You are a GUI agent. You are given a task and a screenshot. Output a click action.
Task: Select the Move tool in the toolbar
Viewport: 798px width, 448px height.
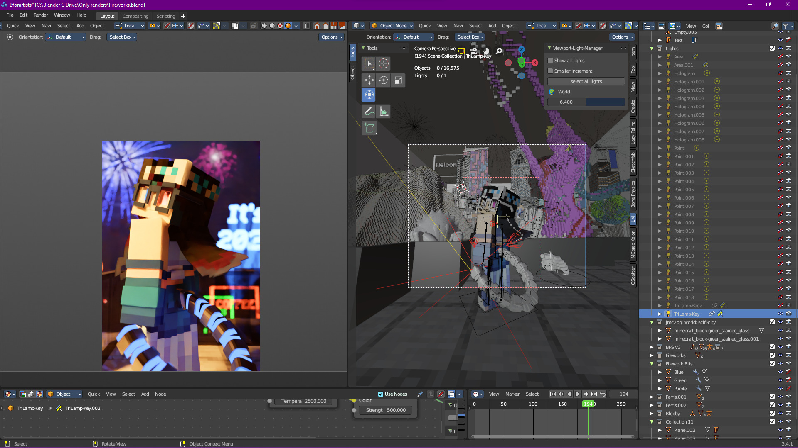369,80
